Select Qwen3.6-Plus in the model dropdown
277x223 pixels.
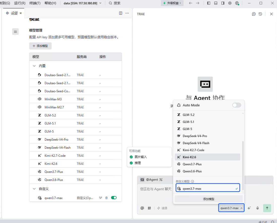(x=207, y=171)
